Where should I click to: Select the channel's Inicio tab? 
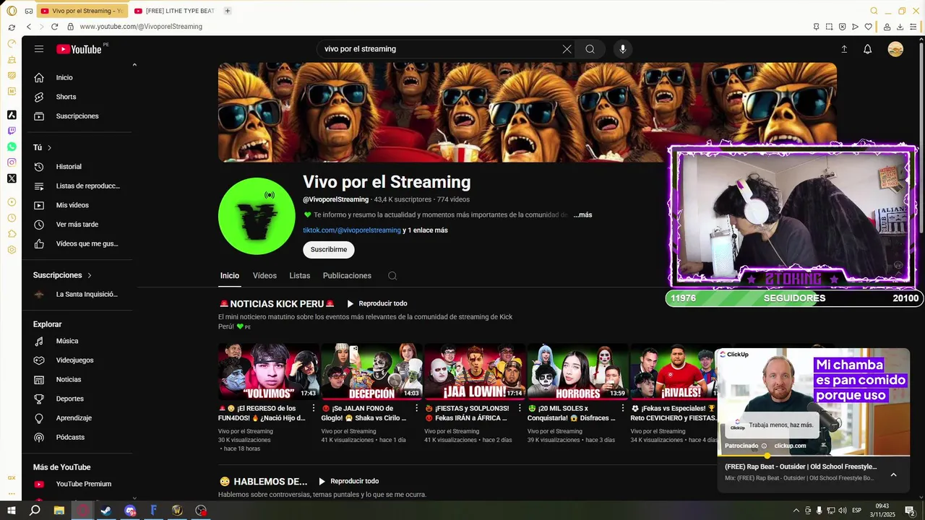point(230,276)
